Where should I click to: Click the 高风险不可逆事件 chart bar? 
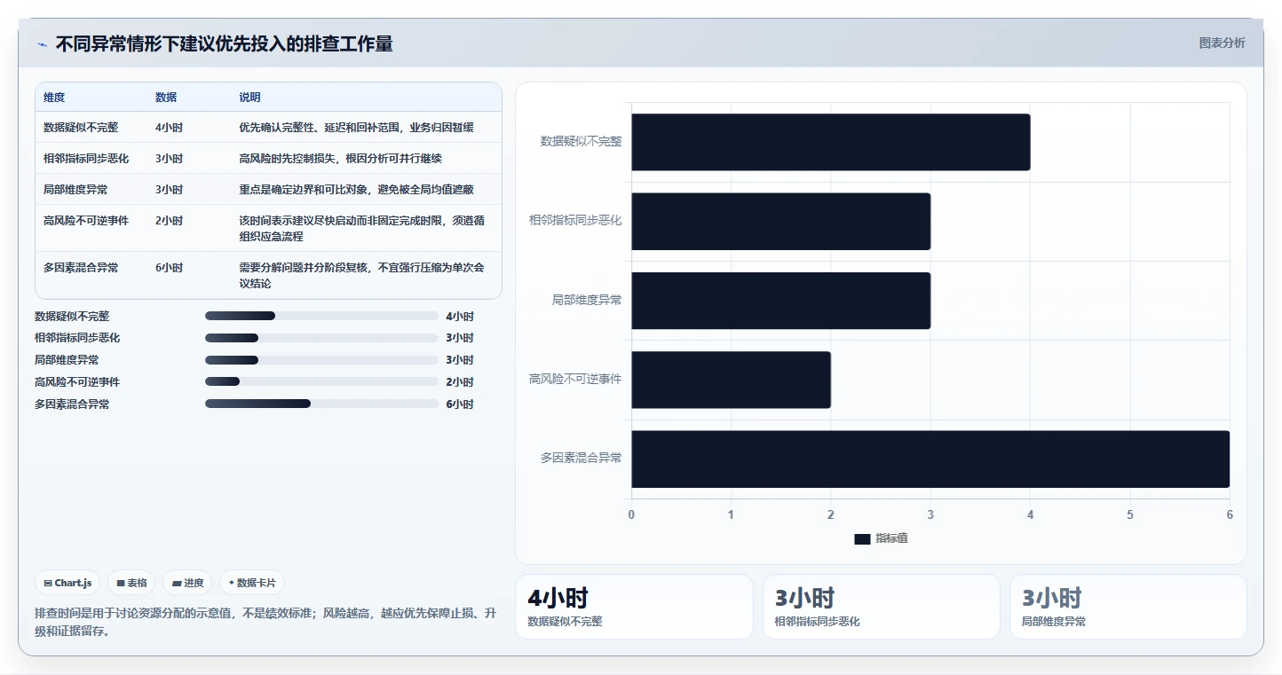click(732, 380)
